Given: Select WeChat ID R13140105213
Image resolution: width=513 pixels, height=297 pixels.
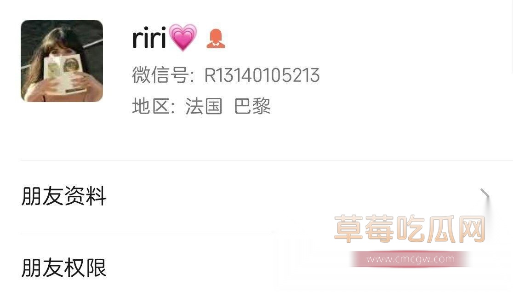Looking at the screenshot, I should point(262,75).
